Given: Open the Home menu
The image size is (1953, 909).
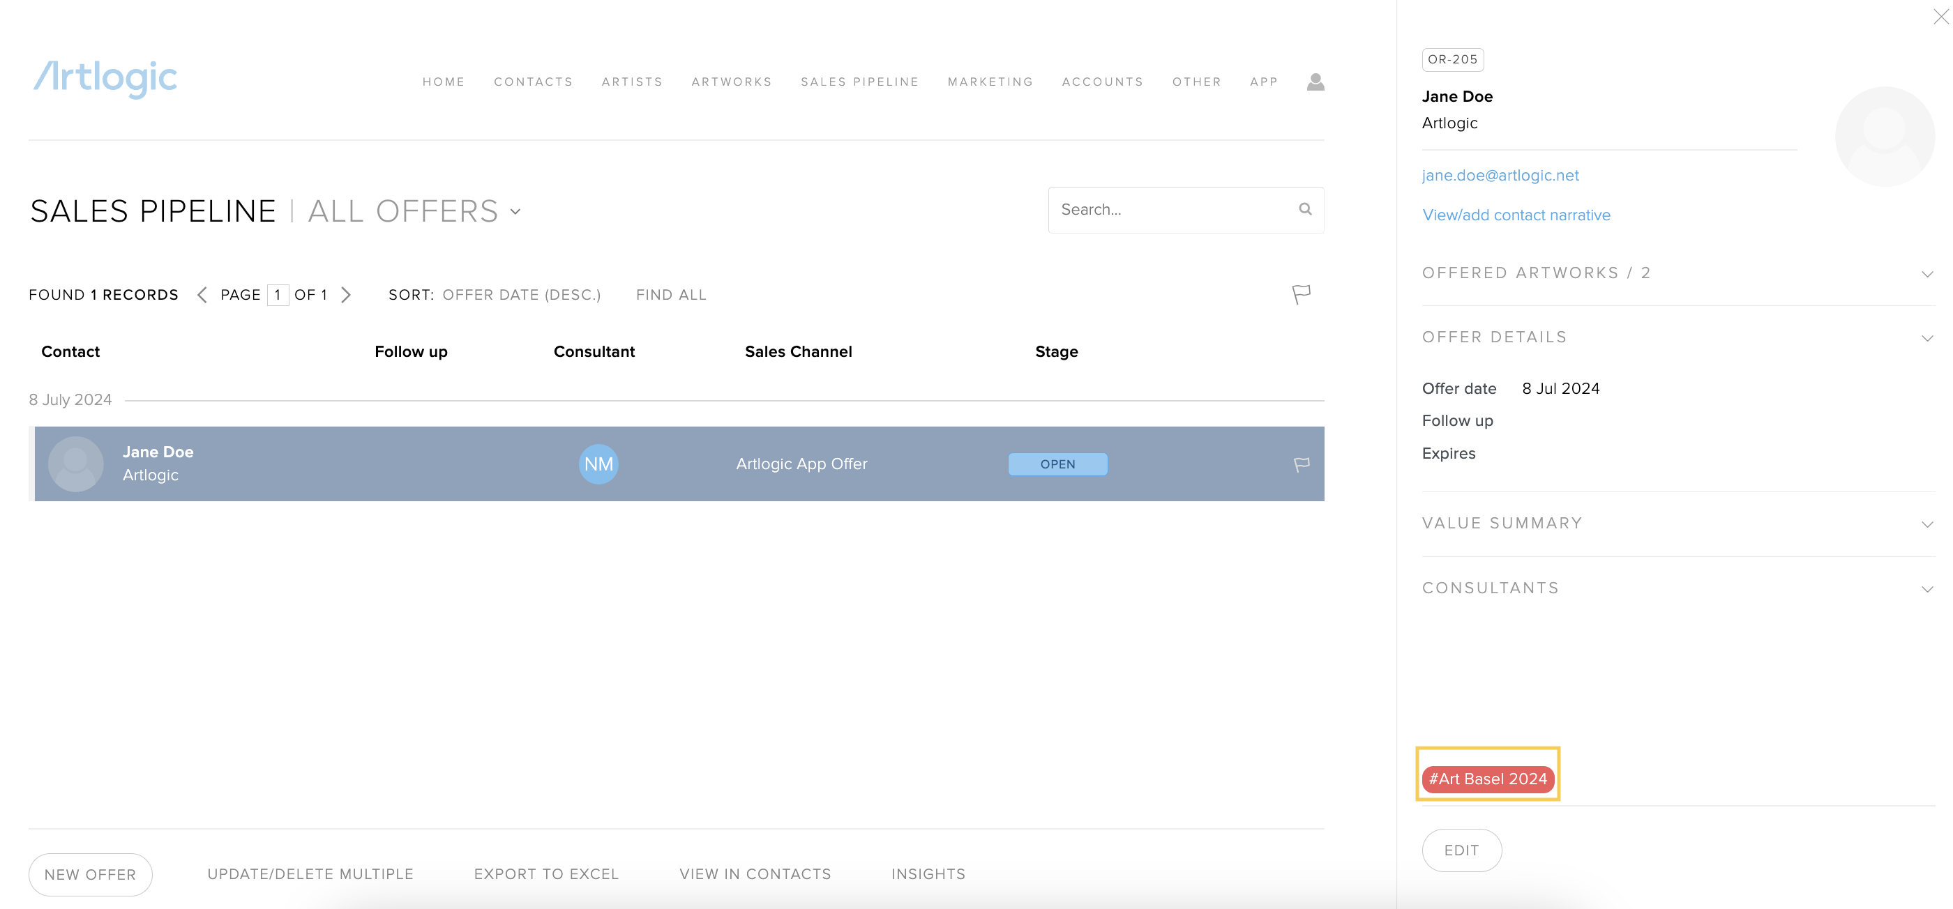Looking at the screenshot, I should (444, 82).
